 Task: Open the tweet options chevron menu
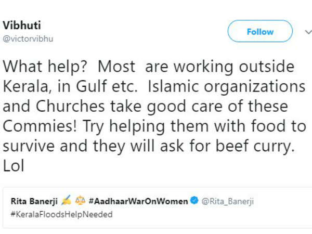tap(309, 32)
